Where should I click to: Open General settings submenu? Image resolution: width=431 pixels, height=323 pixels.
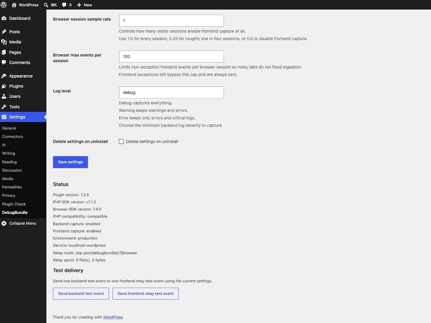(9, 128)
